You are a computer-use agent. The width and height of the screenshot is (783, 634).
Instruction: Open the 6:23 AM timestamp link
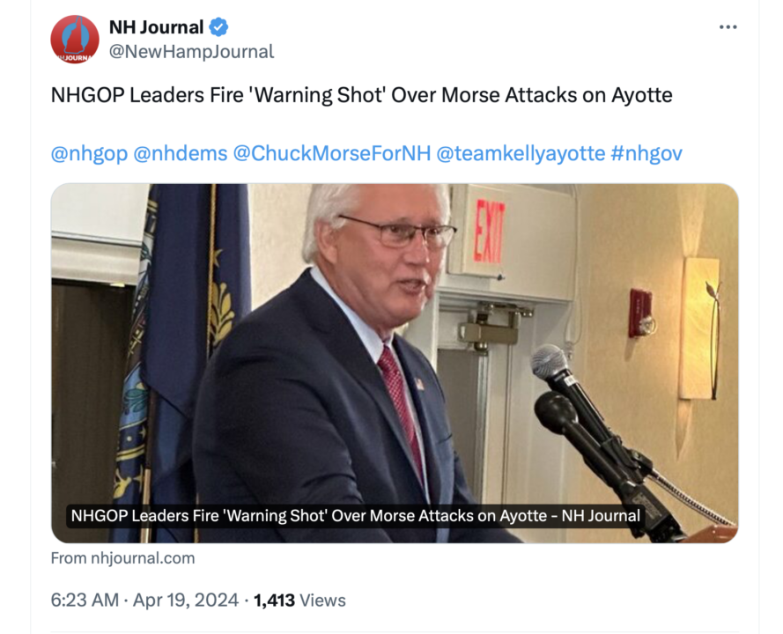pos(85,601)
